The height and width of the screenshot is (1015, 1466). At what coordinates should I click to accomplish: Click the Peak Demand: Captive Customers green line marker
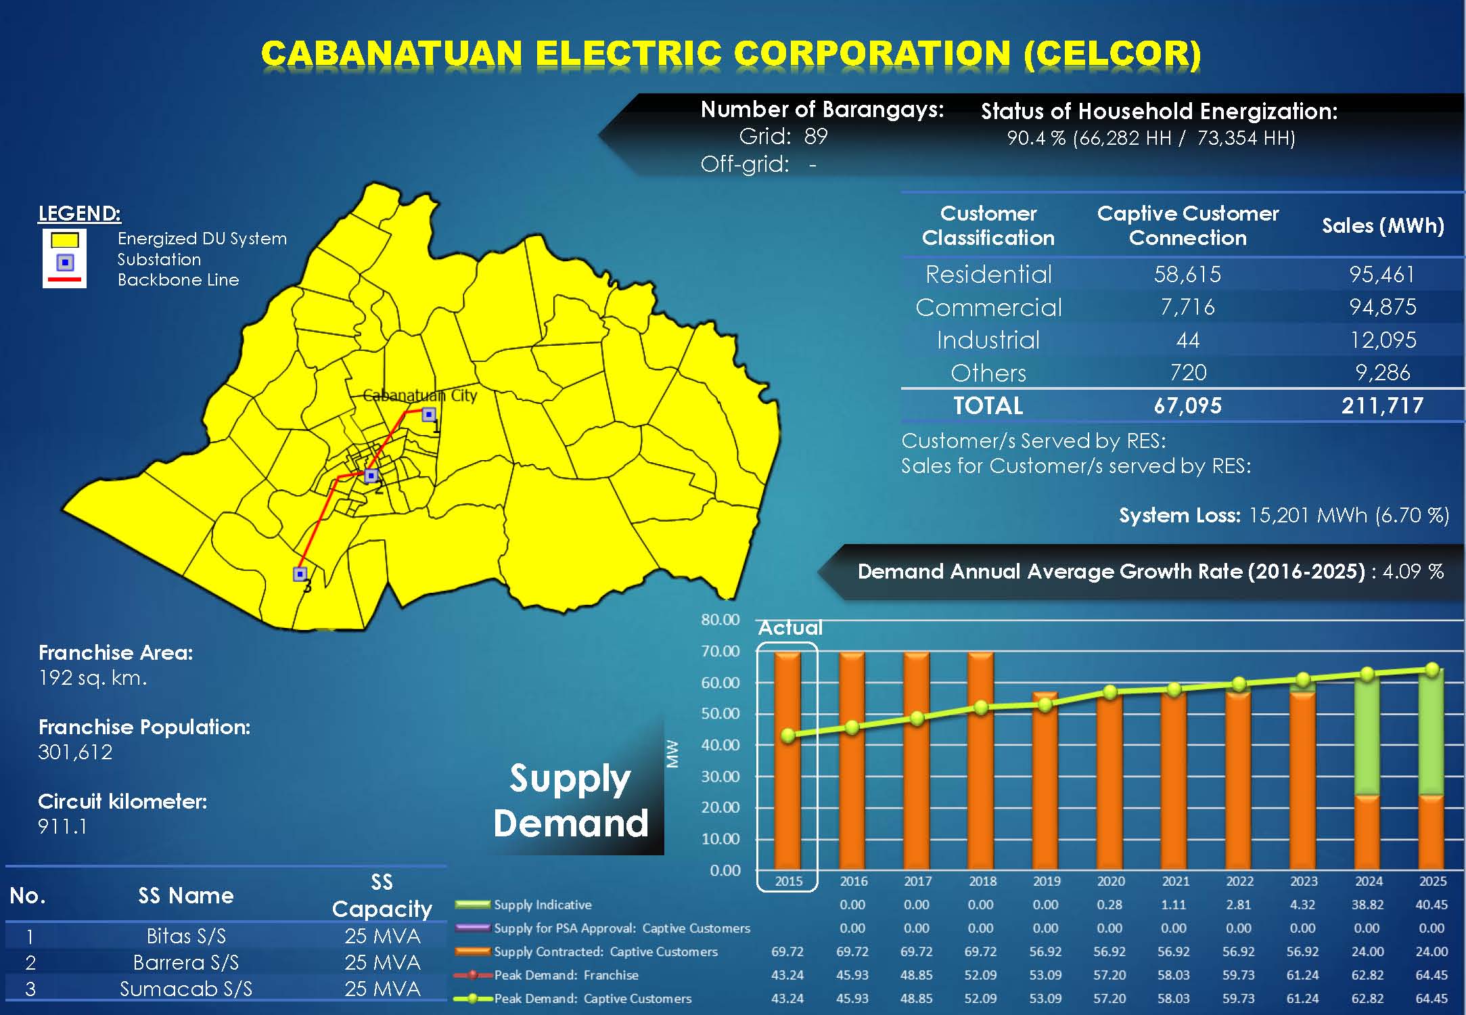(472, 998)
